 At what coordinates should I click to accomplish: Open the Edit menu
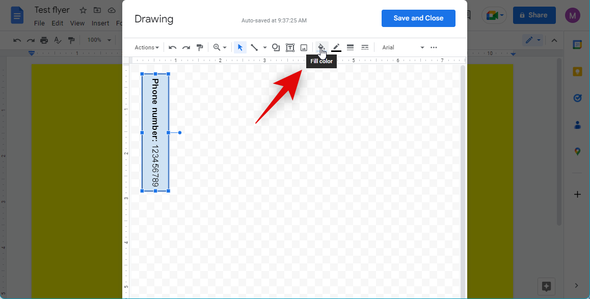point(57,23)
